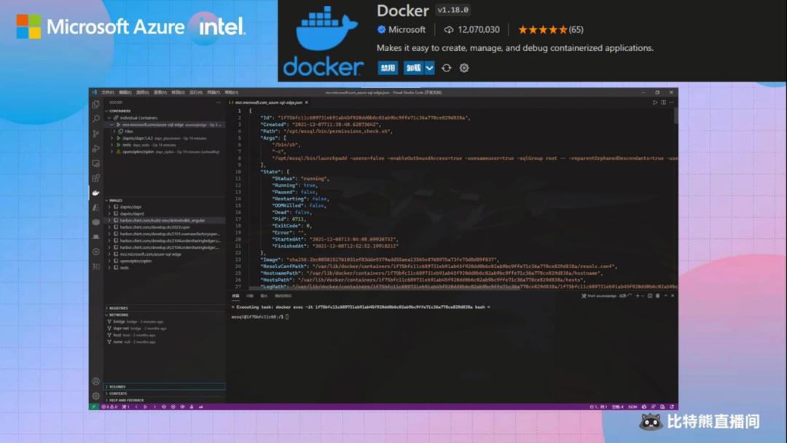Open the Docker uninstall dropdown arrow
Screen dimensions: 787x443
click(430, 68)
